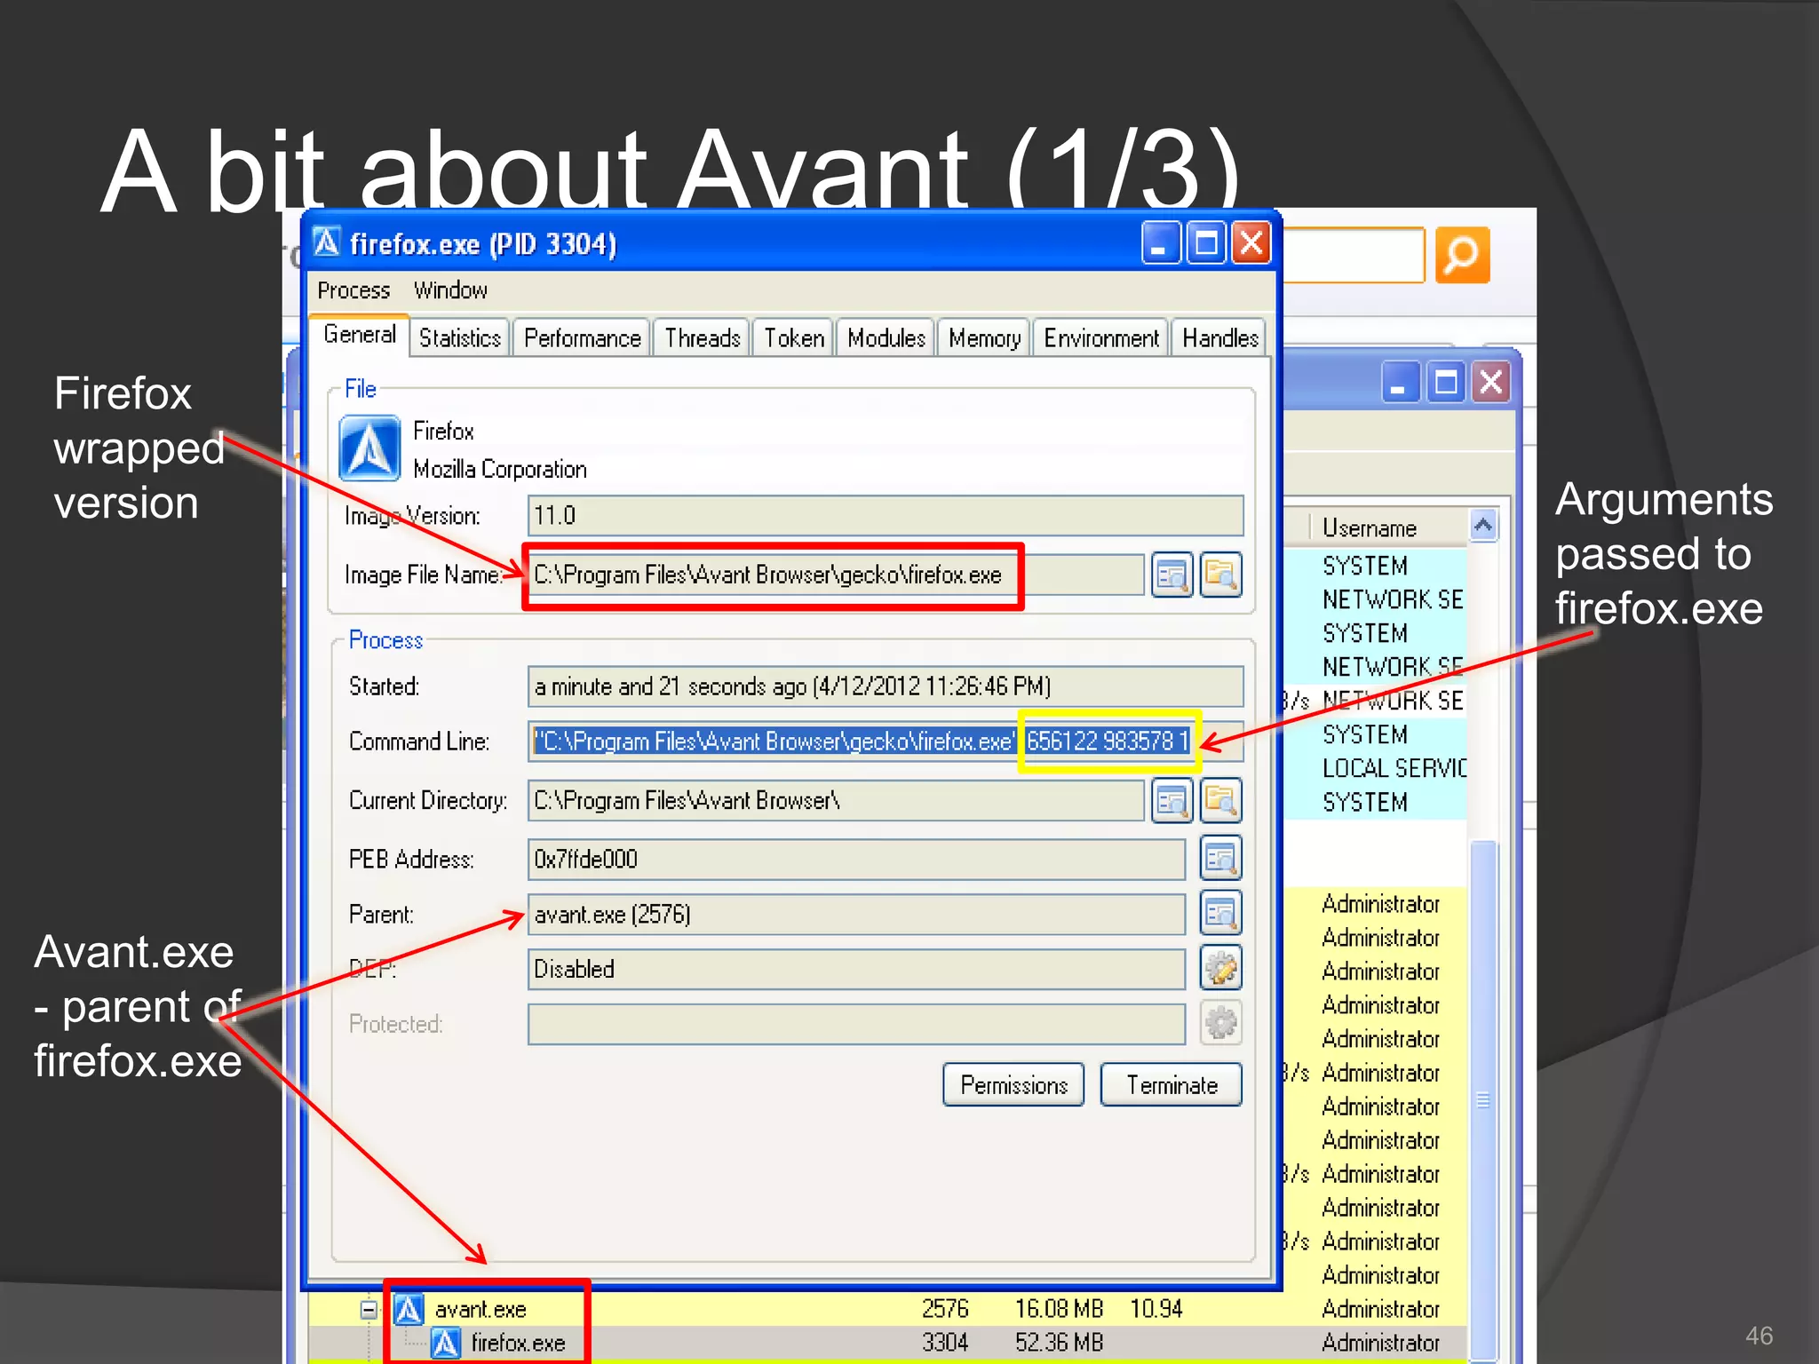Open the Handles tab
The image size is (1819, 1364).
coord(1219,338)
